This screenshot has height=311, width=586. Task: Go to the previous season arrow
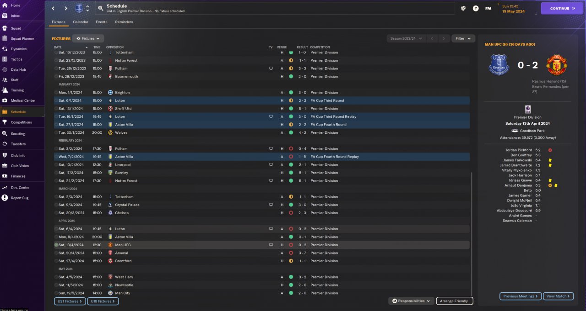432,39
